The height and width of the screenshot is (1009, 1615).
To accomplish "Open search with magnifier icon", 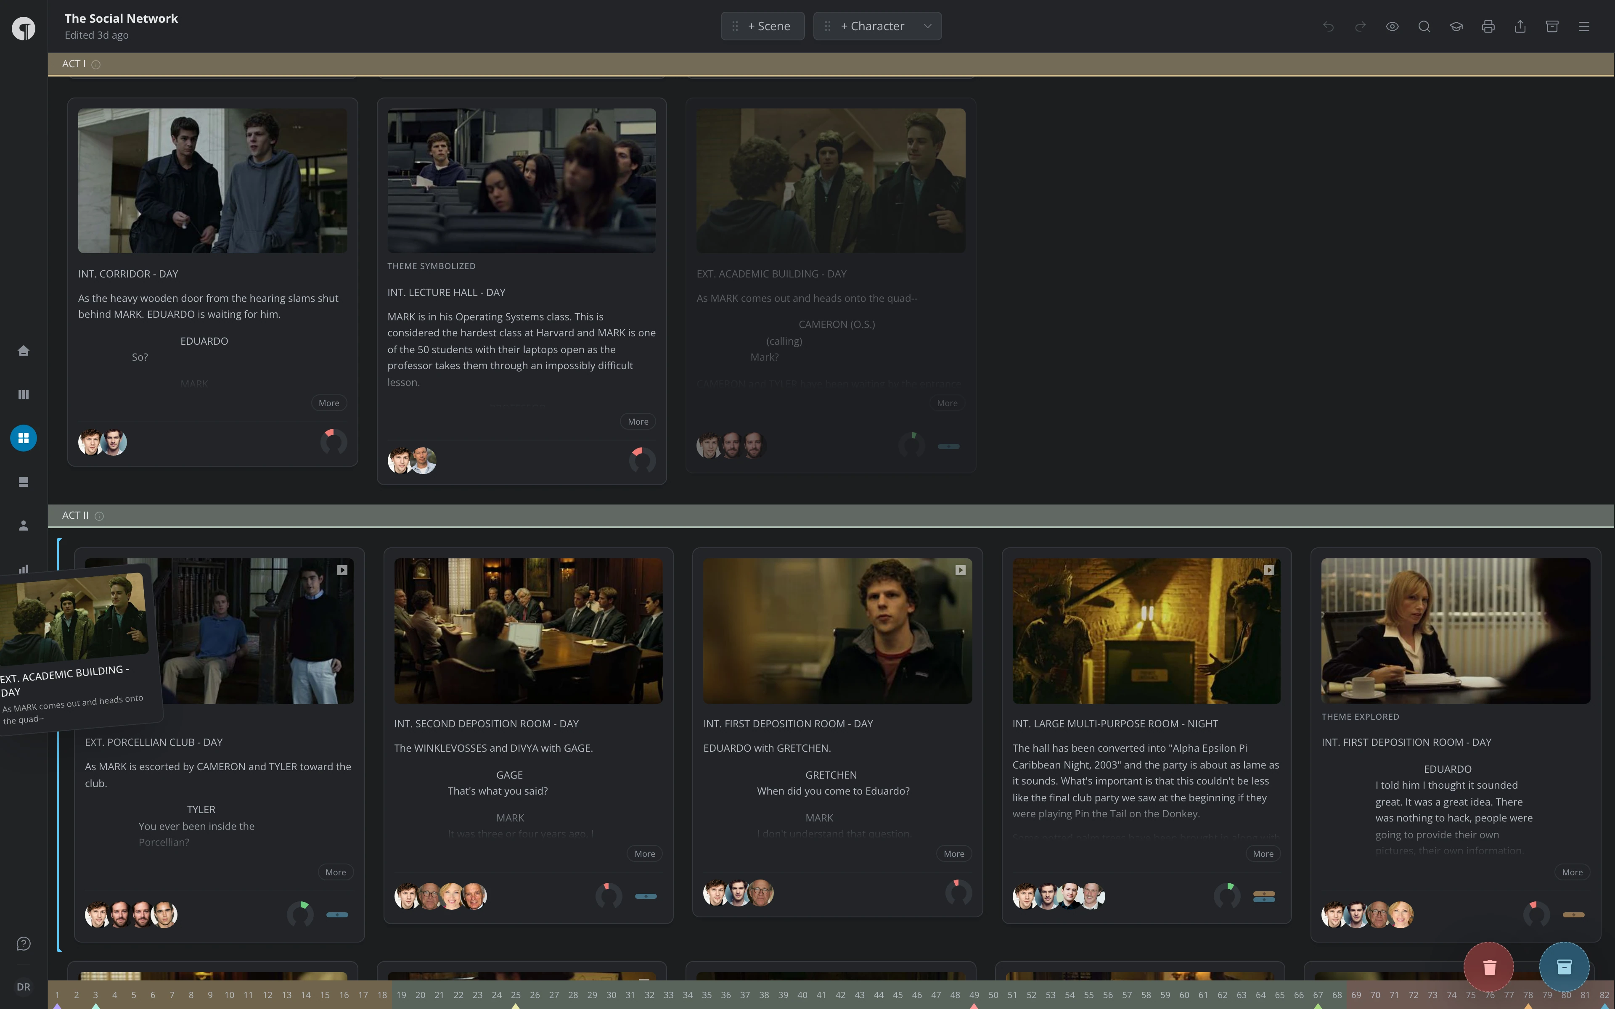I will (x=1424, y=26).
